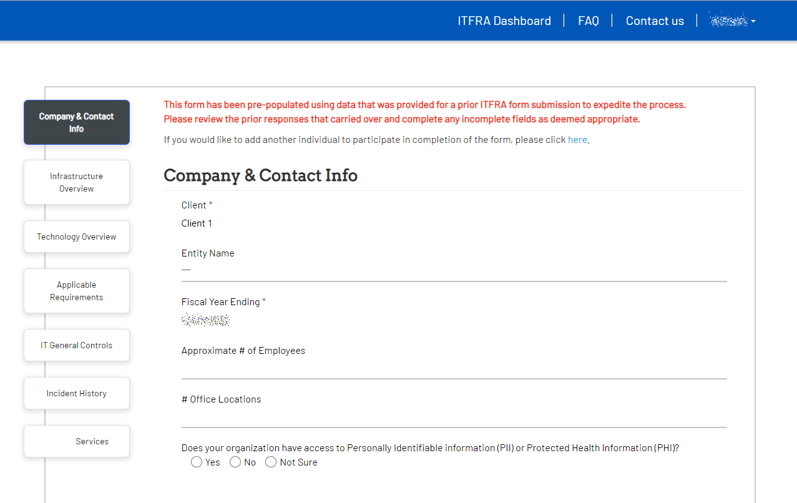Image resolution: width=797 pixels, height=503 pixels.
Task: Expand the dropdown arrow beside the username
Action: (x=753, y=21)
